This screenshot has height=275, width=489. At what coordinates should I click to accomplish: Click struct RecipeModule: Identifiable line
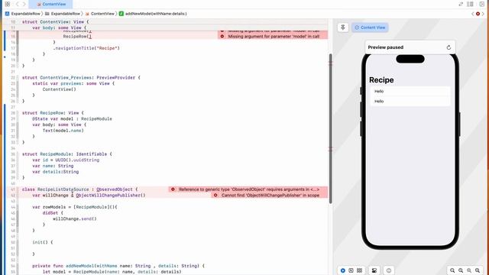click(66, 154)
